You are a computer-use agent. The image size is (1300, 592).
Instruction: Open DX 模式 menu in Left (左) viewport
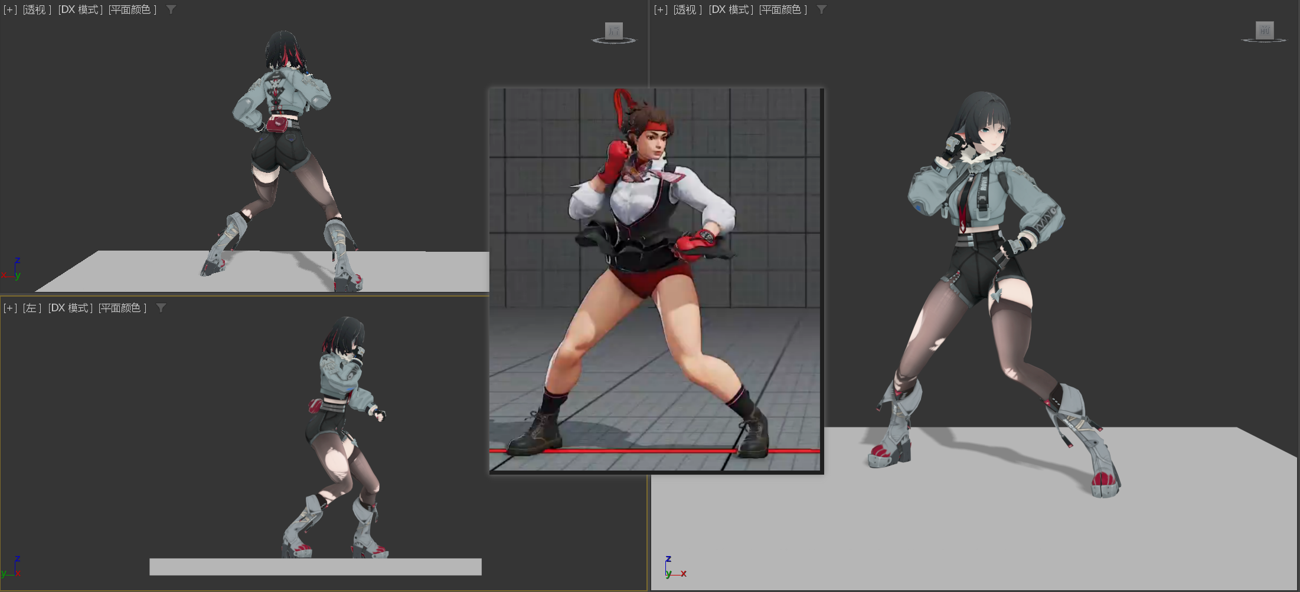[x=70, y=308]
